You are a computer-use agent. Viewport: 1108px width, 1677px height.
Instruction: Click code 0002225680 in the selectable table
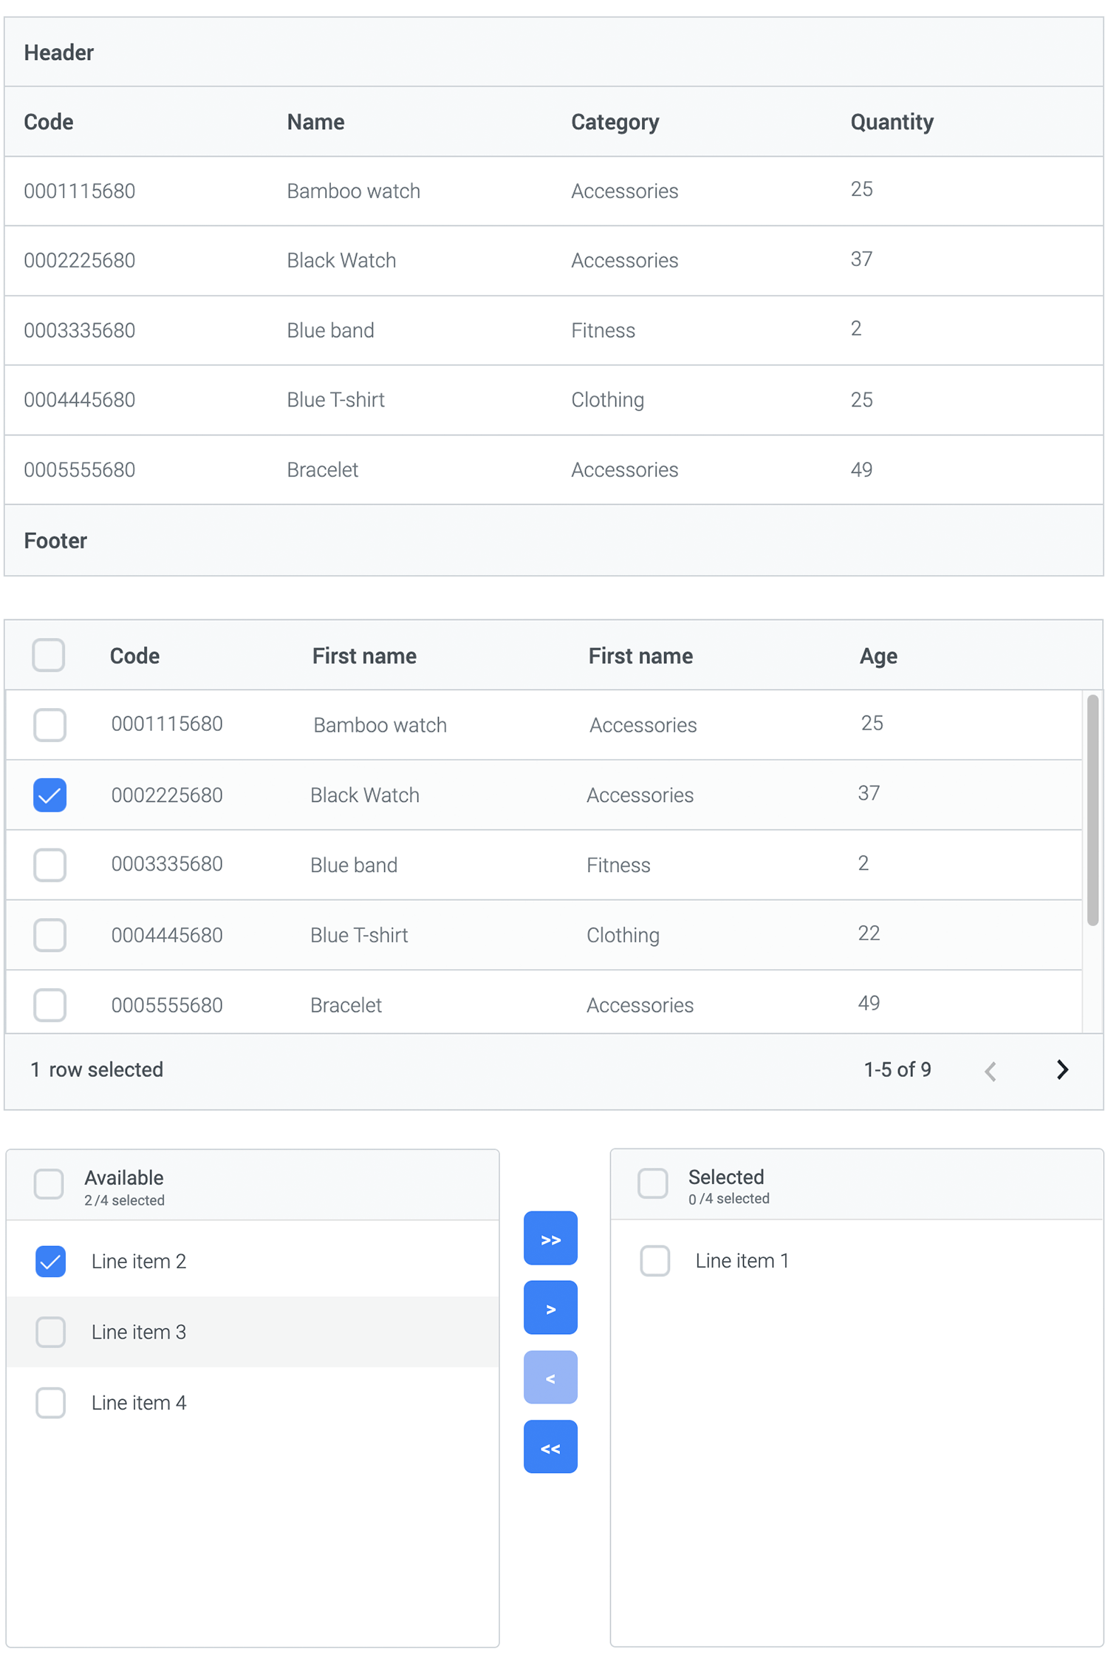click(x=167, y=795)
